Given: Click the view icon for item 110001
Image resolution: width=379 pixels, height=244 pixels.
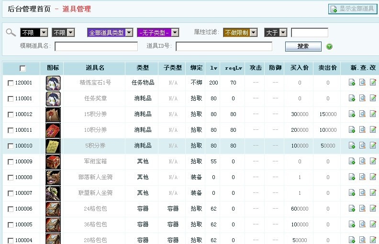Looking at the screenshot, I should (362, 98).
